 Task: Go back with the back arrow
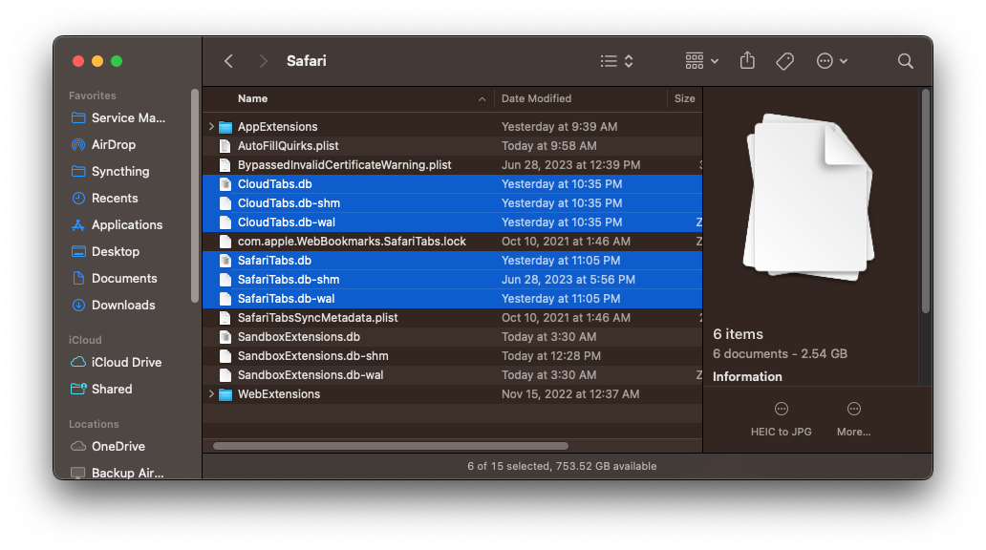[229, 61]
